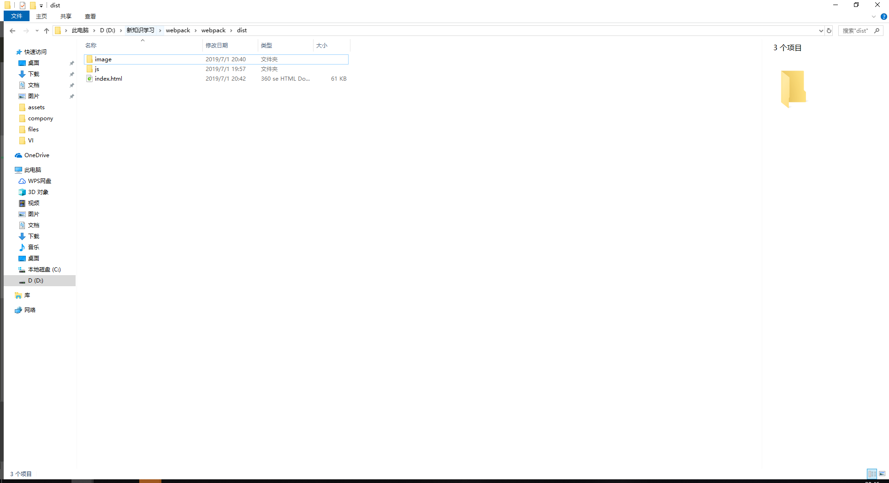Screen dimensions: 889x483
Task: Select 此电脑 in address breadcrumb
Action: [x=80, y=30]
